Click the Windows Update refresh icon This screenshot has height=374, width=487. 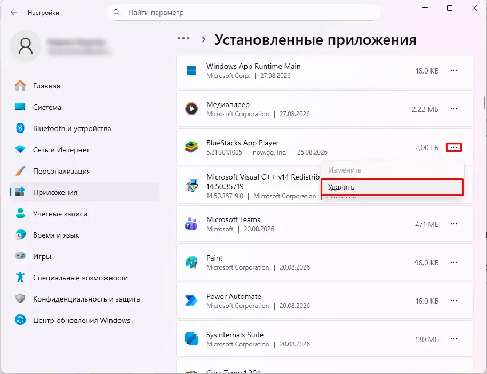click(20, 320)
